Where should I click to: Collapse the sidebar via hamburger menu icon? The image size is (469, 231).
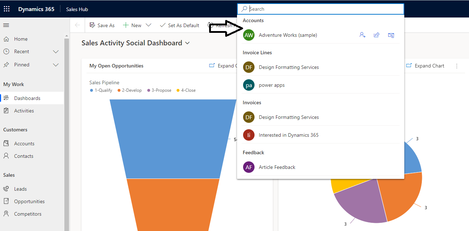pos(6,25)
